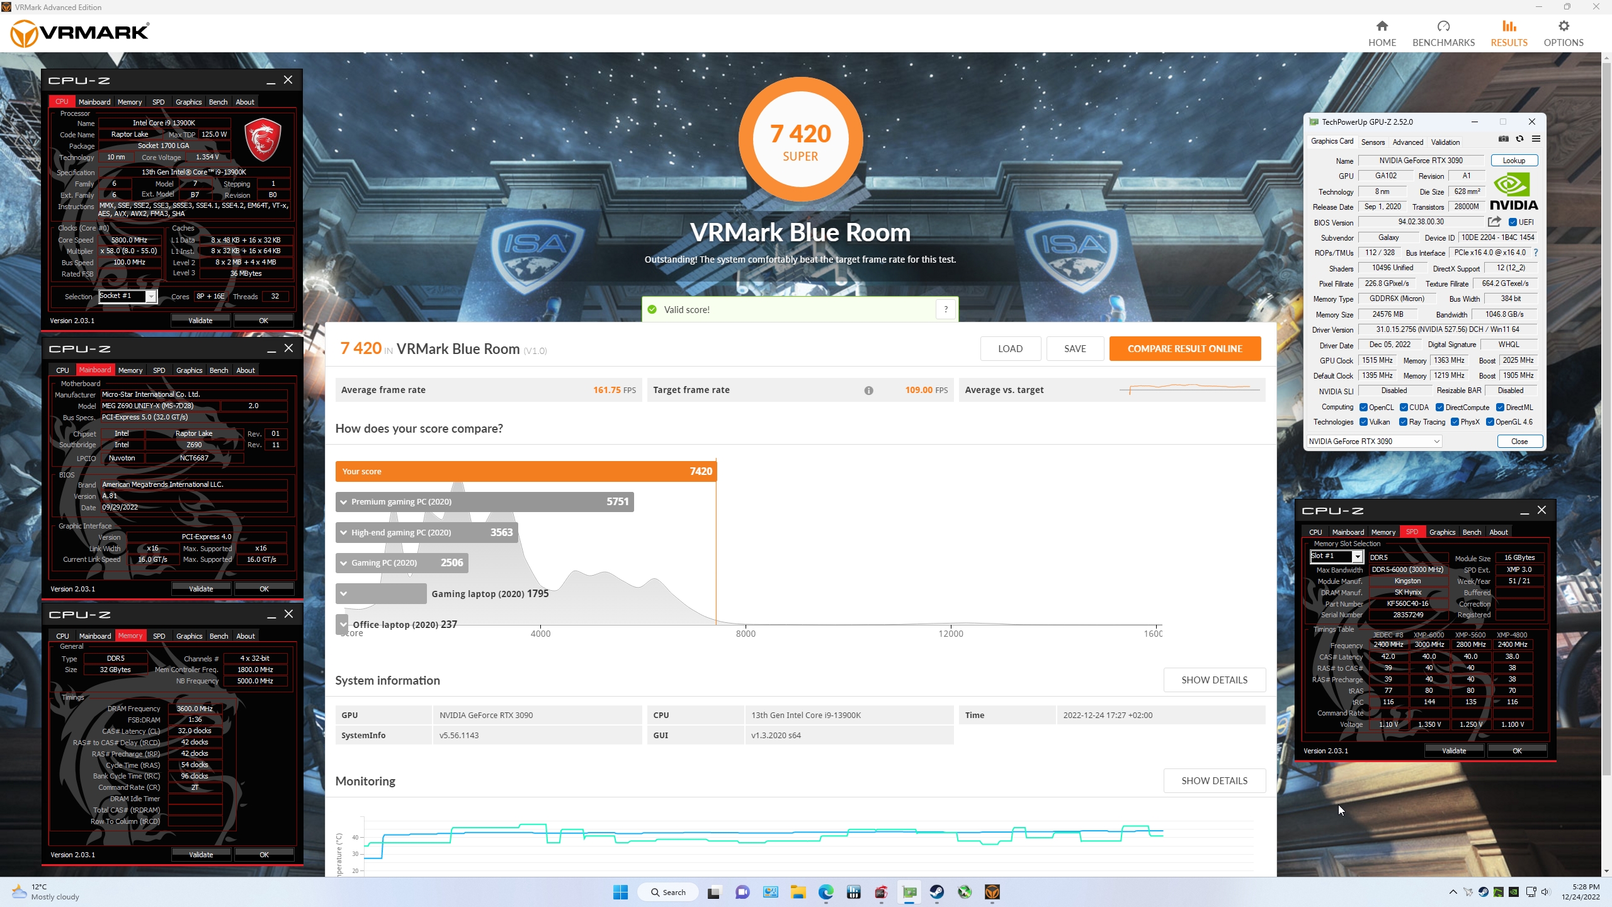Image resolution: width=1612 pixels, height=907 pixels.
Task: Click the weather widget on taskbar
Action: (x=46, y=892)
